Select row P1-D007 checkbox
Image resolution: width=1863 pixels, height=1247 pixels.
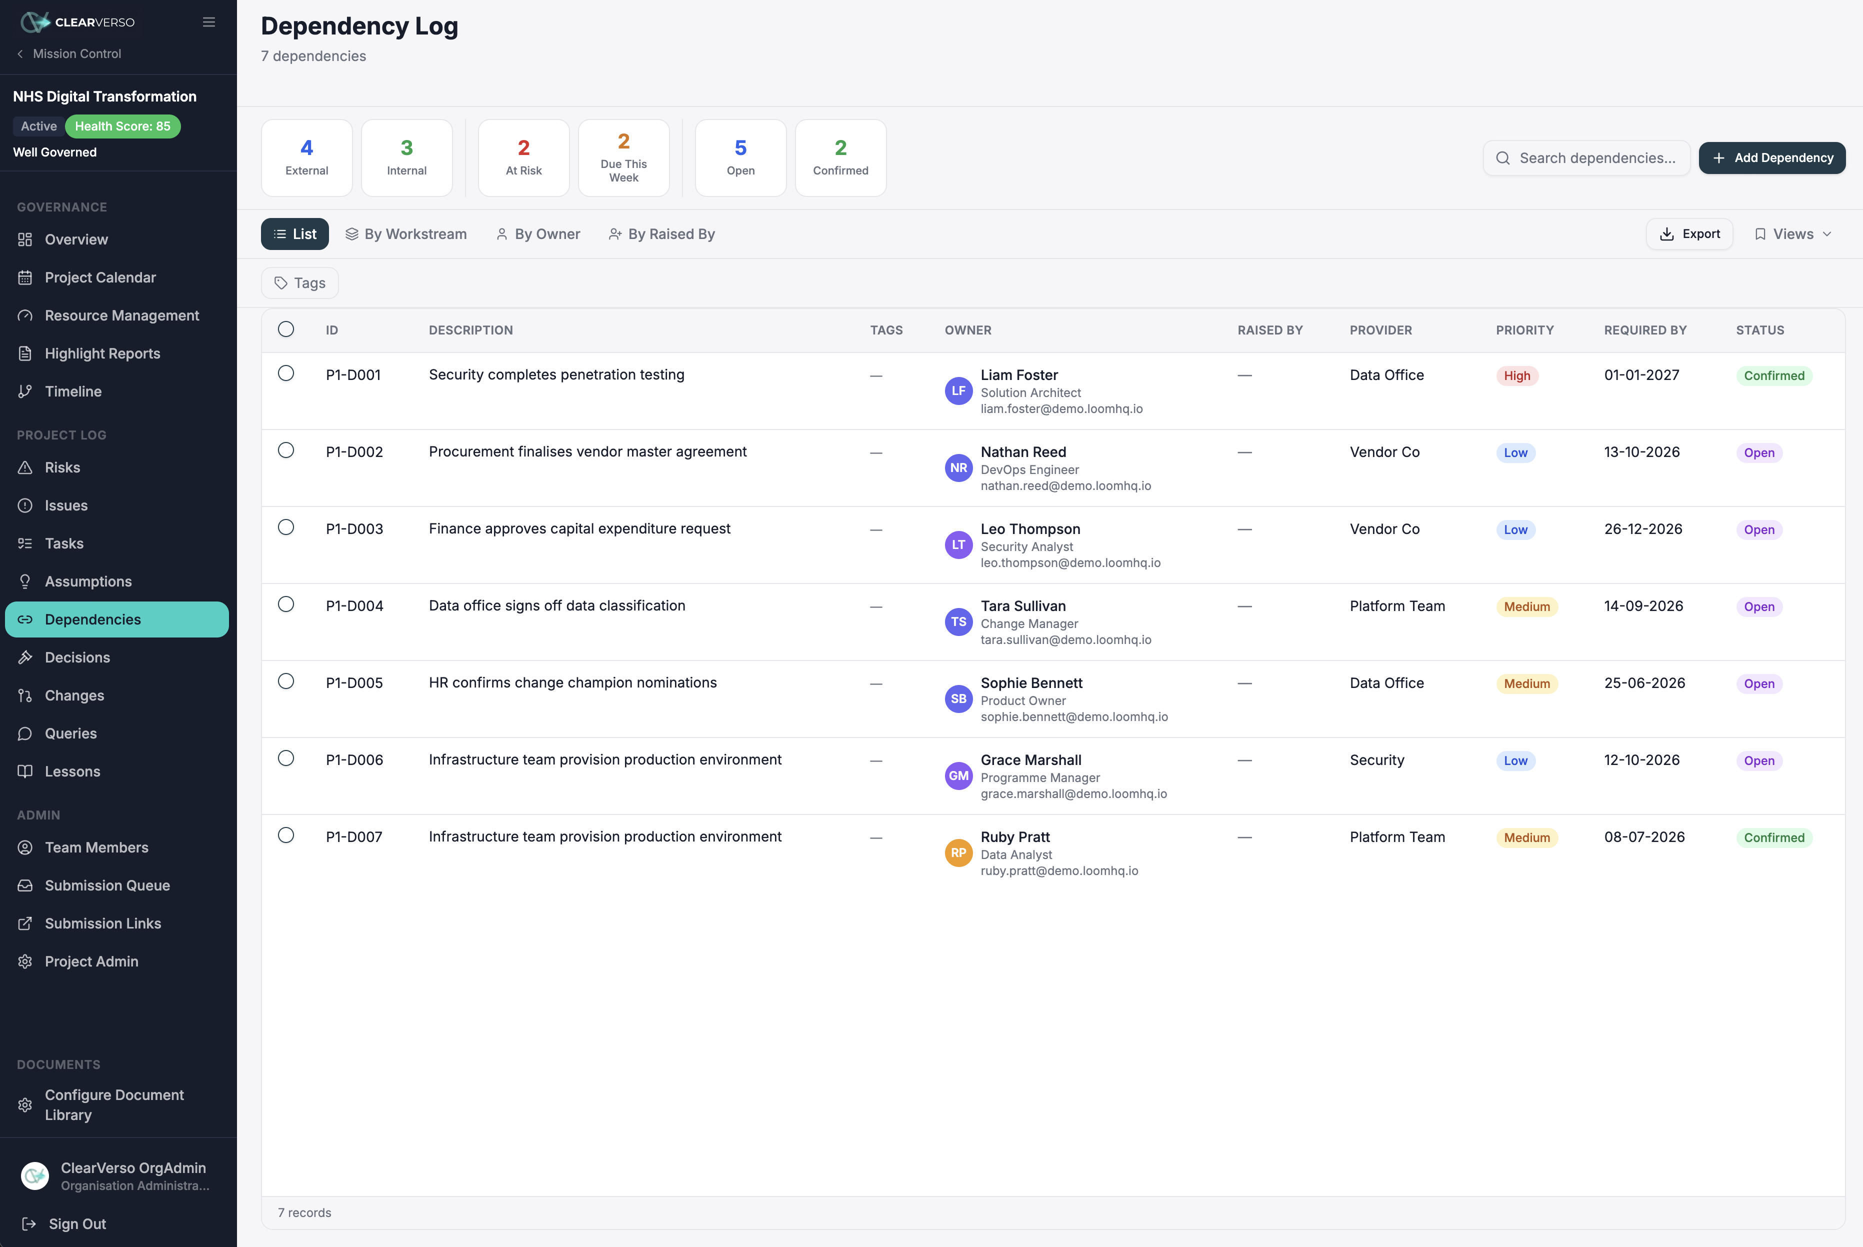[286, 836]
